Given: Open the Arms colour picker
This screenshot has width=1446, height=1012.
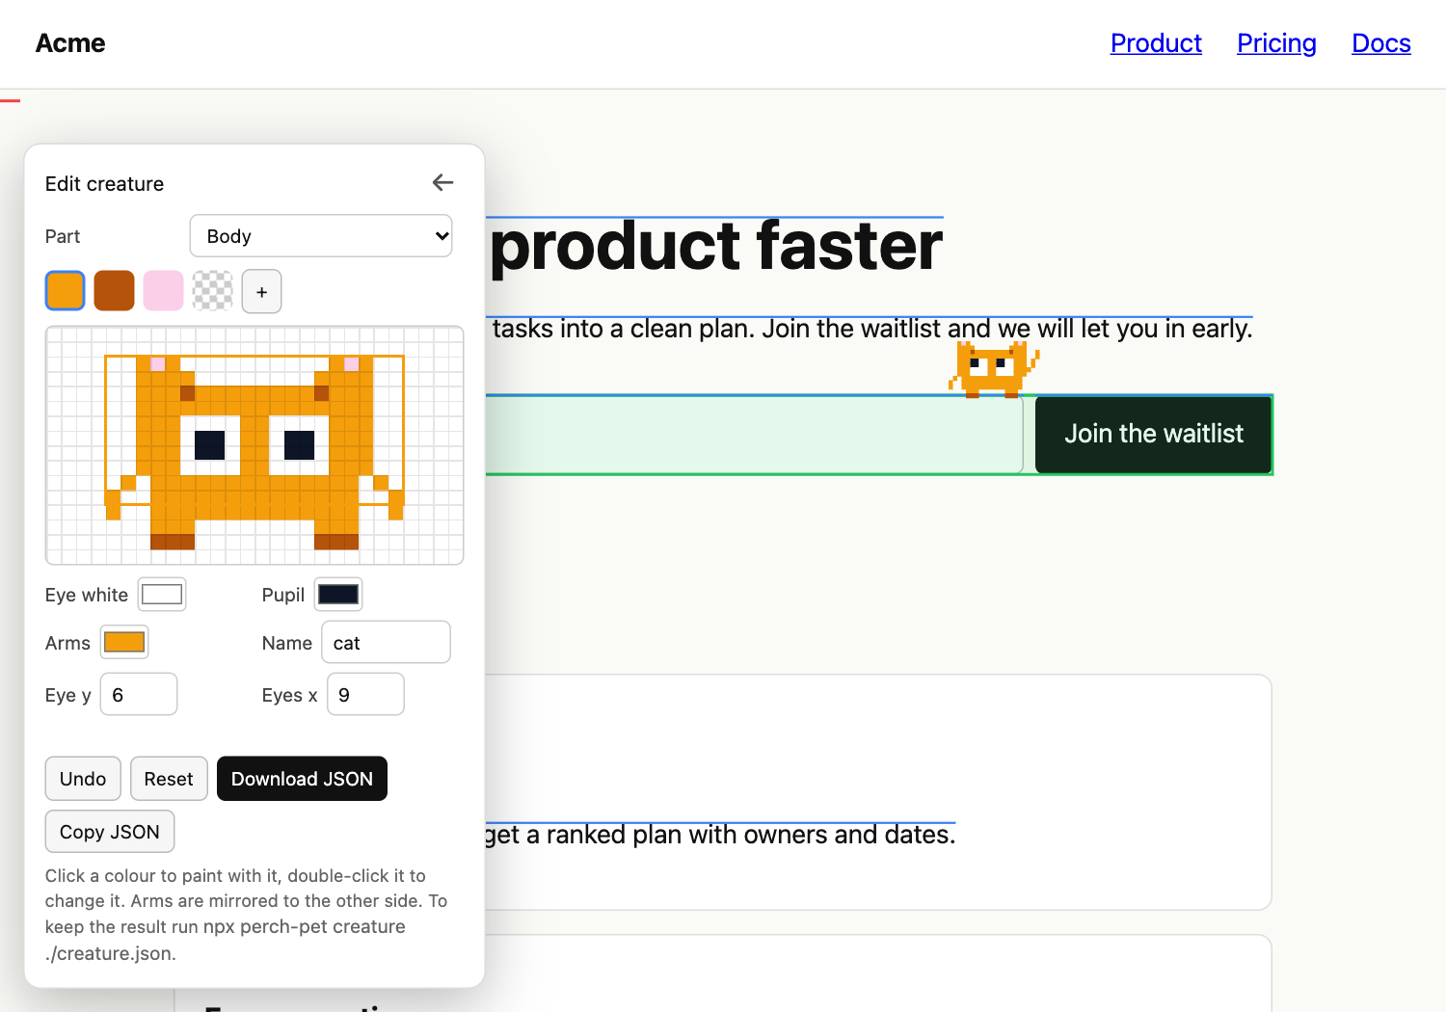Looking at the screenshot, I should tap(124, 642).
